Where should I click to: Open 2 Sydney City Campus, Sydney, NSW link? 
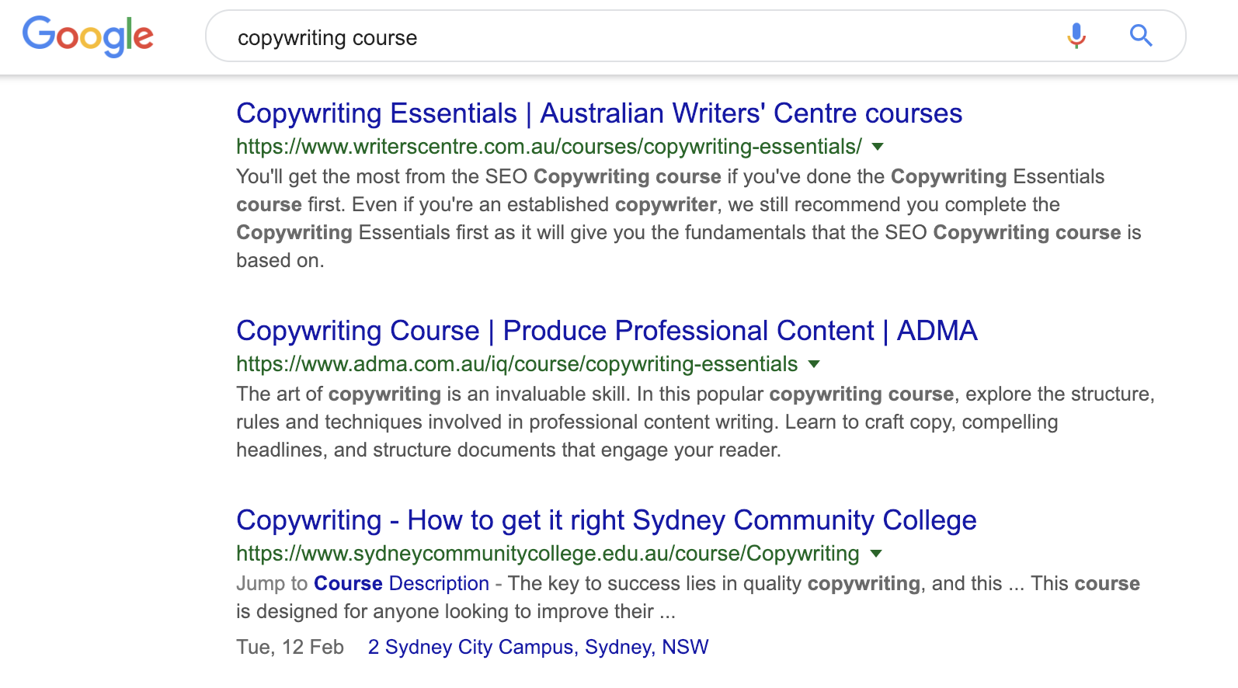(x=538, y=647)
